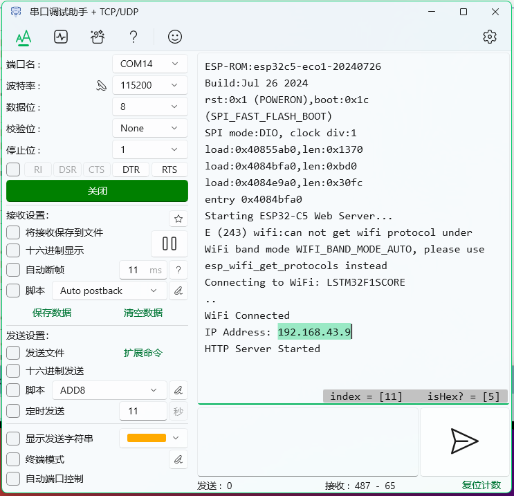Screen dimensions: 514x496
Task: Click the waveform monitor toolbar icon
Action: [x=61, y=37]
